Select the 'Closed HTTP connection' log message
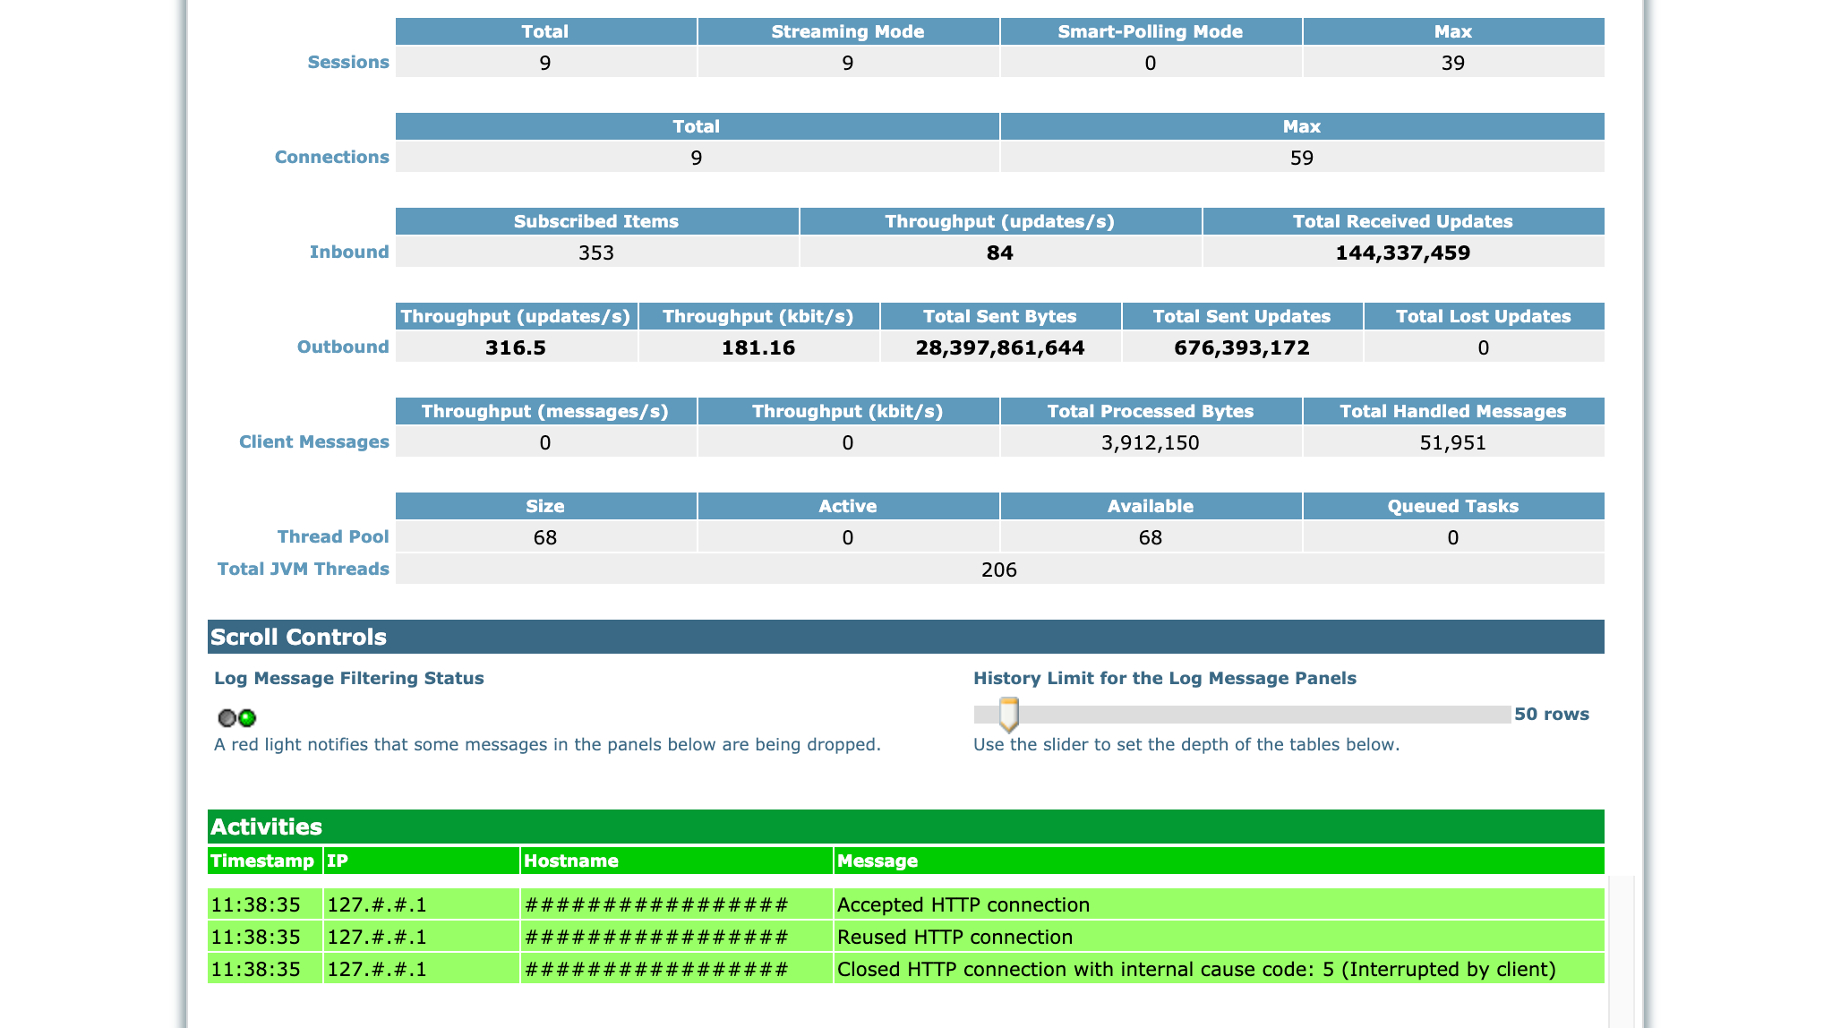This screenshot has height=1028, width=1832. coord(1195,969)
